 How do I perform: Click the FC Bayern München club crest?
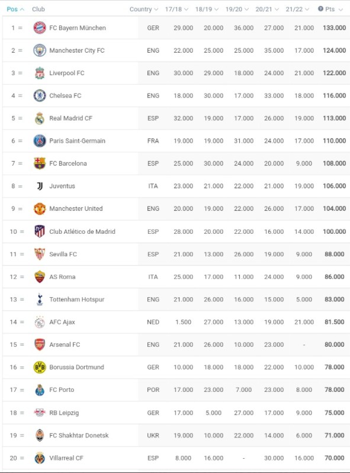coord(40,28)
